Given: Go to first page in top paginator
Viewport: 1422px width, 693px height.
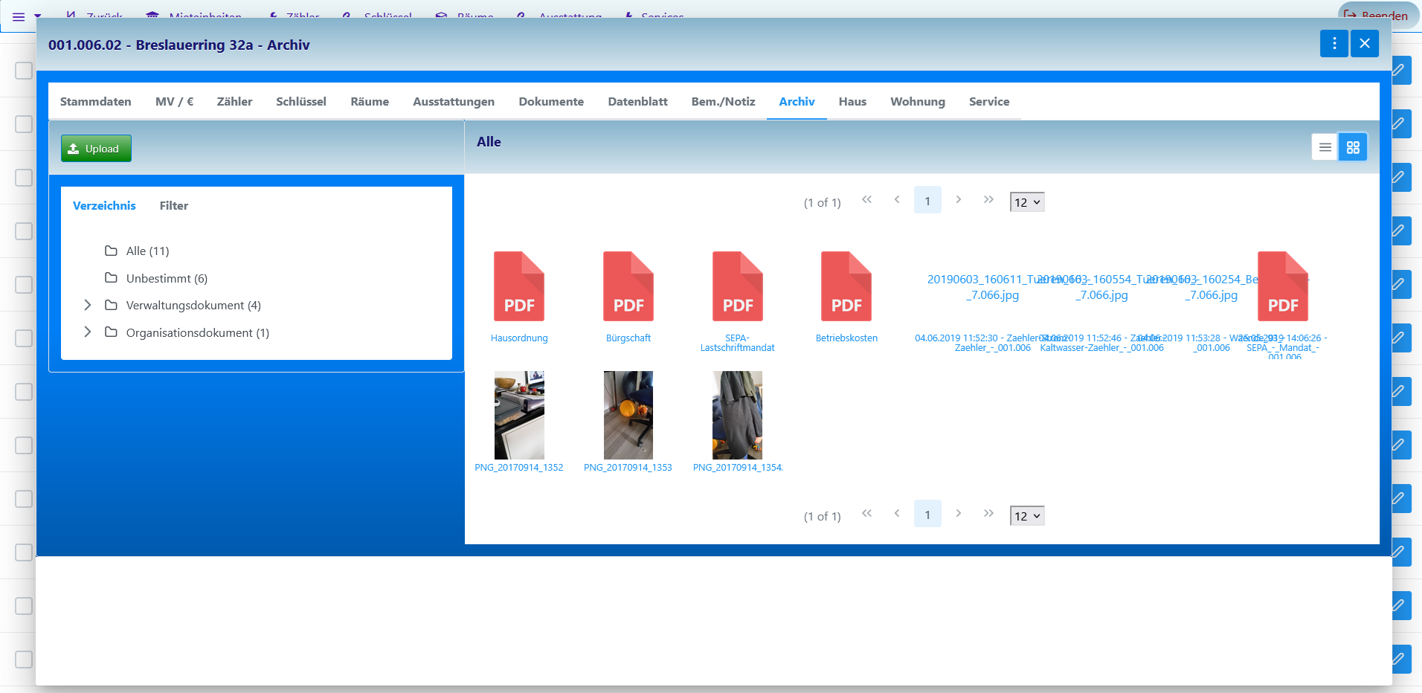Looking at the screenshot, I should tap(866, 200).
